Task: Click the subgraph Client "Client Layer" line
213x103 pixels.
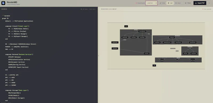Action: click(17, 26)
